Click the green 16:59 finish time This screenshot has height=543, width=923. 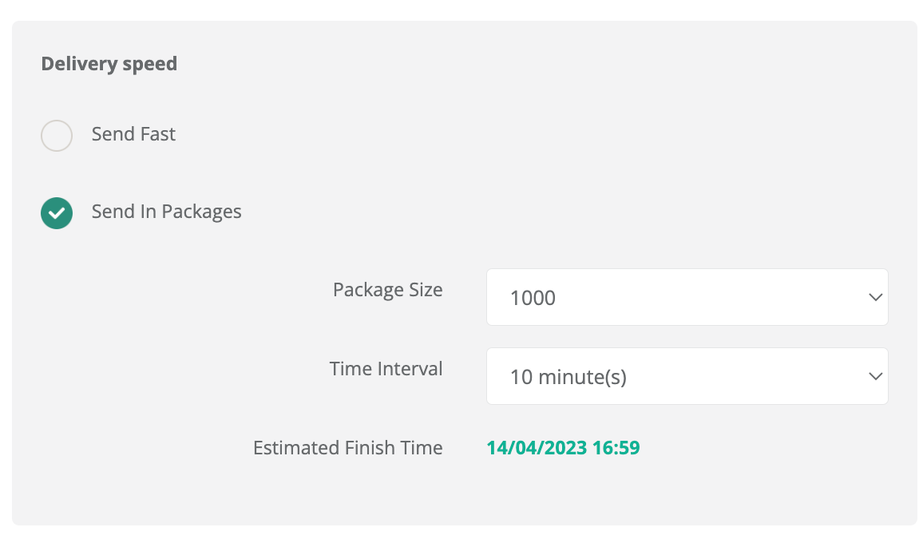(x=614, y=448)
